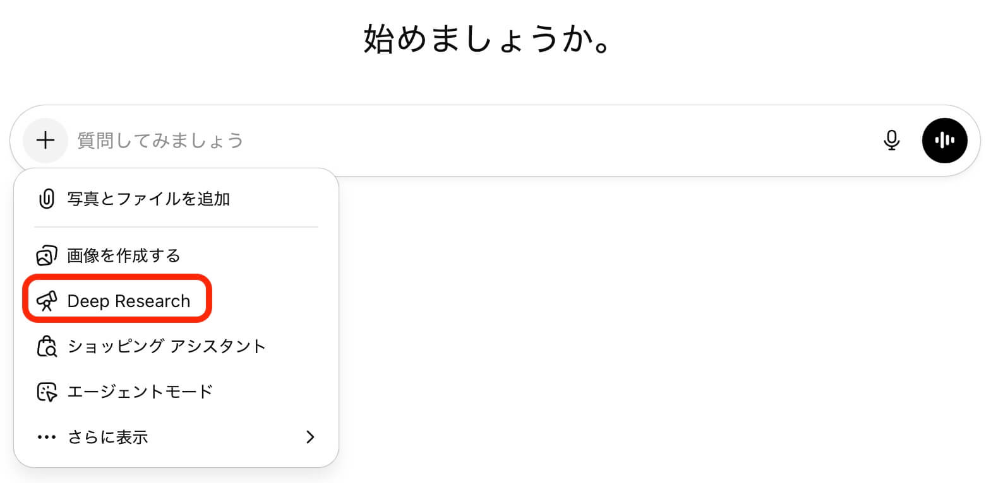
Task: Open ショッピング アシスタント text entry
Action: point(167,347)
